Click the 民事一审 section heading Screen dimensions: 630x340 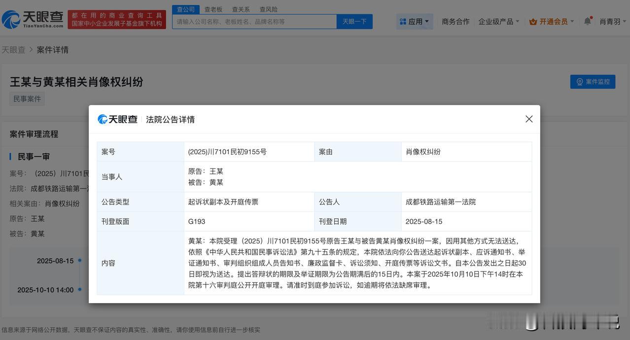tap(34, 157)
